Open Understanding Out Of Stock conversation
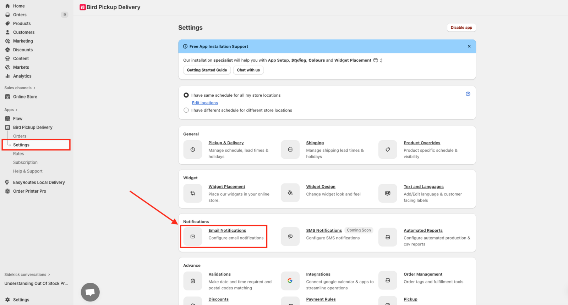 [x=36, y=283]
